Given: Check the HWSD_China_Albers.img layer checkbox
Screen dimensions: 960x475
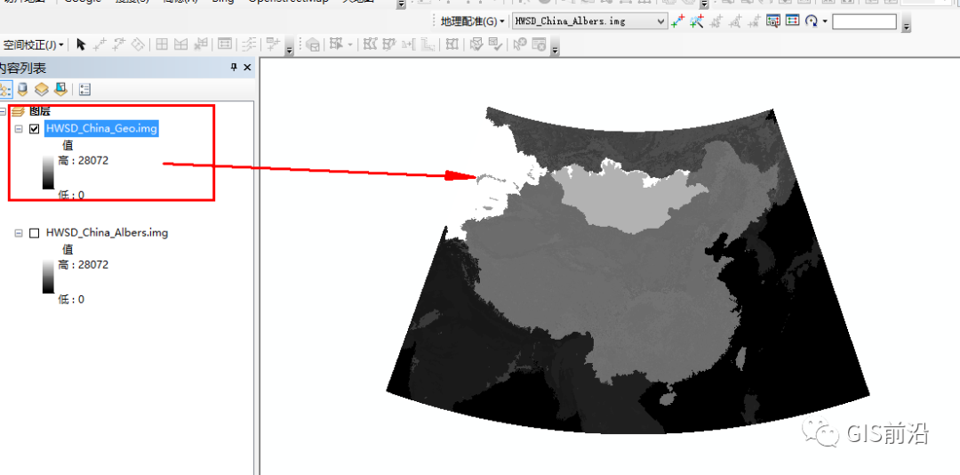Looking at the screenshot, I should pos(35,233).
